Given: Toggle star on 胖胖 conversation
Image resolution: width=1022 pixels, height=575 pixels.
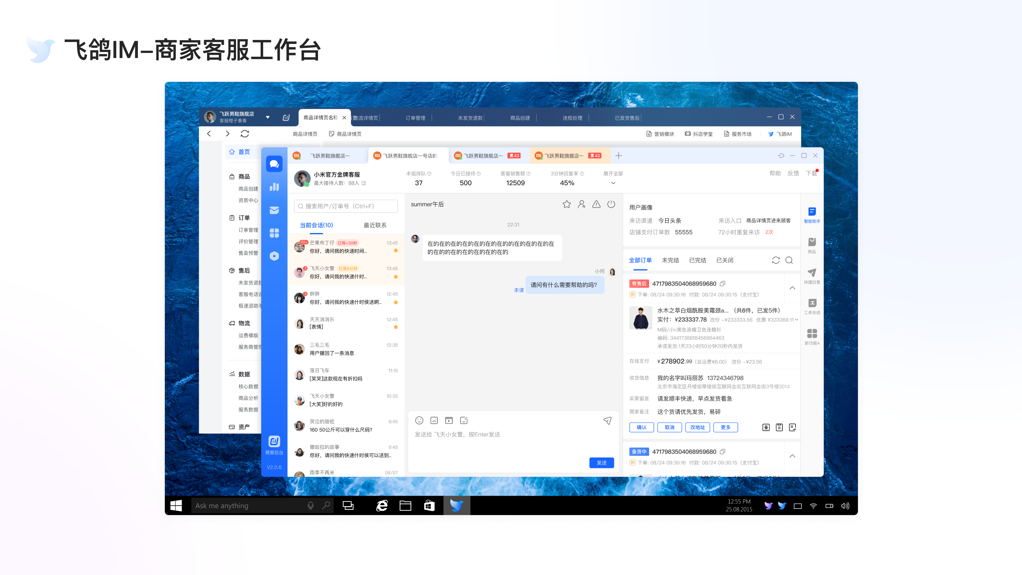Looking at the screenshot, I should pyautogui.click(x=395, y=302).
